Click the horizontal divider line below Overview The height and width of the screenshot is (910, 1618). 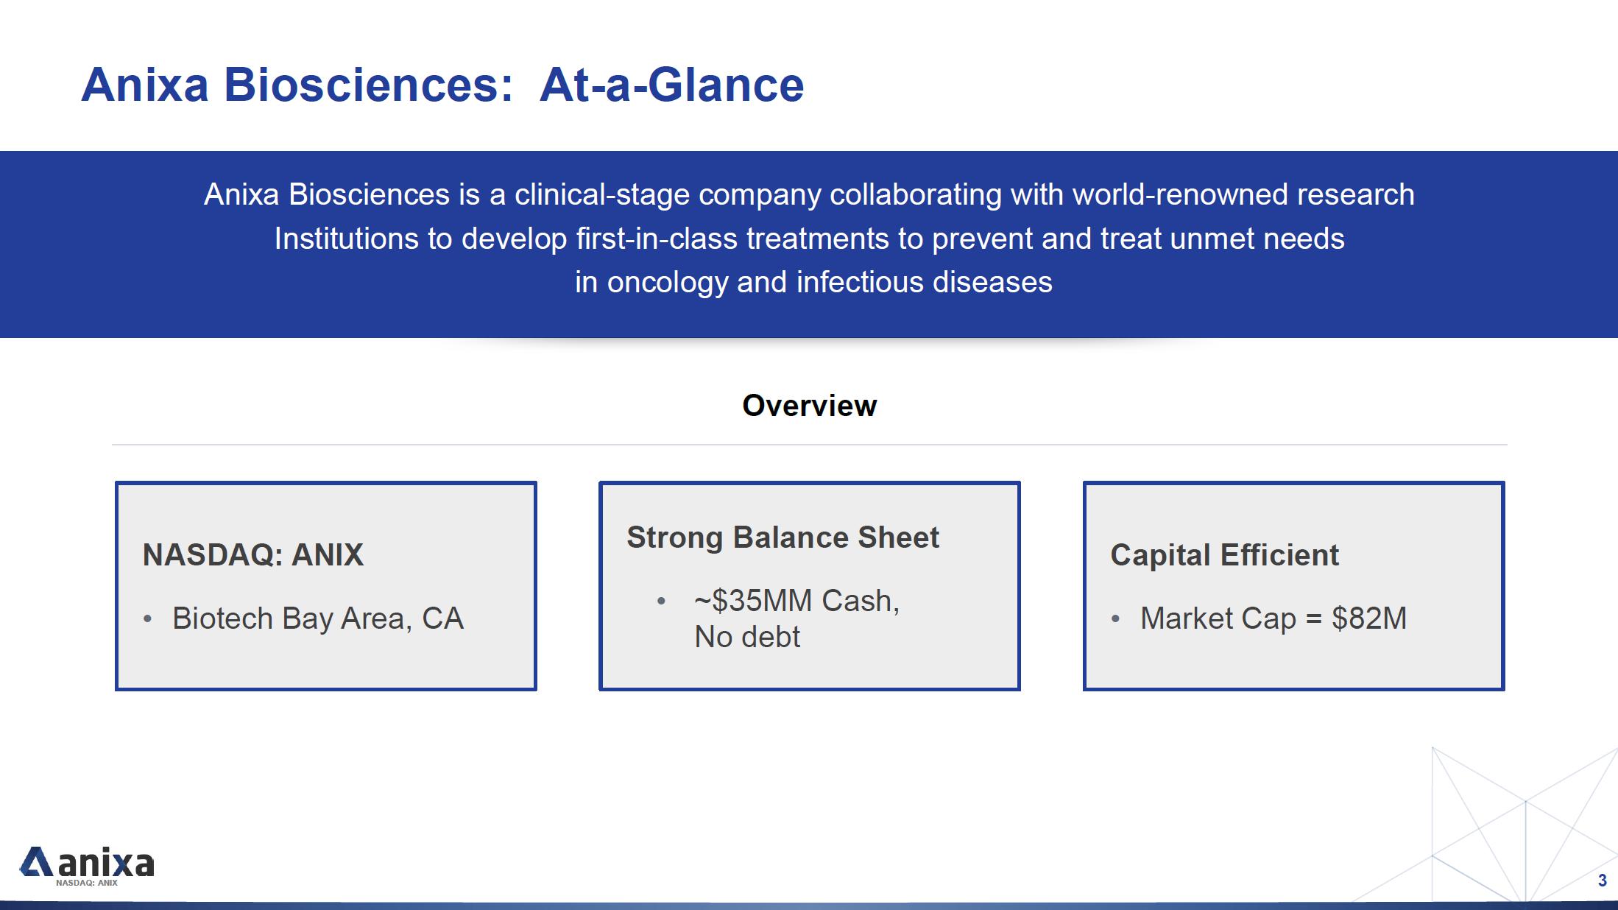tap(809, 445)
